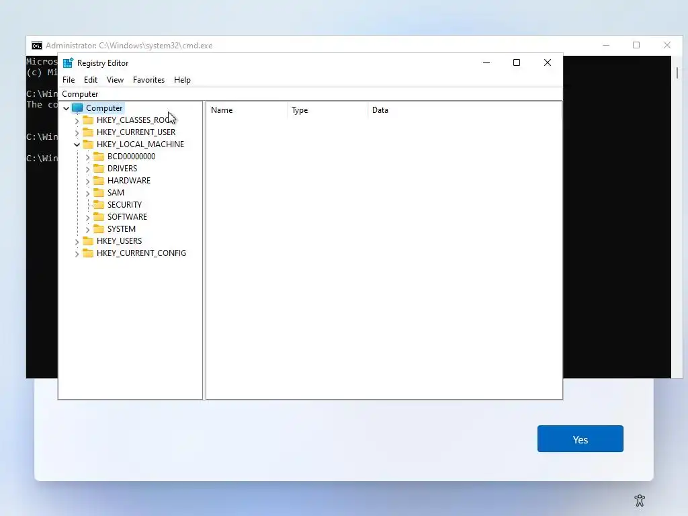Open the Help menu in Registry Editor

182,80
